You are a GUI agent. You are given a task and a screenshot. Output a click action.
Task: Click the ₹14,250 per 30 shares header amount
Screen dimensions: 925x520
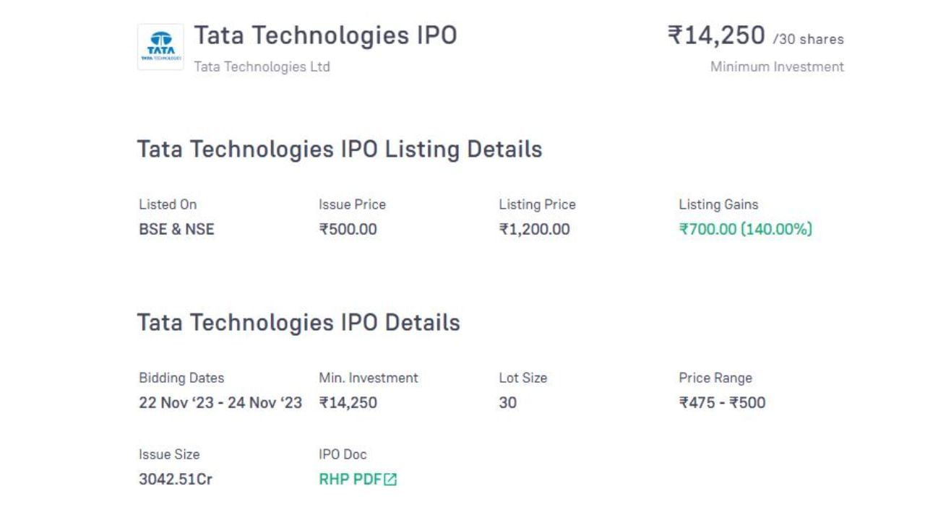tap(754, 35)
